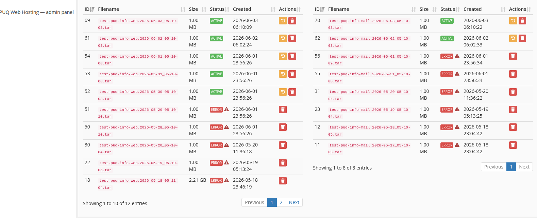Delete errored web backup ID 50
This screenshot has width=537, height=218.
[x=283, y=127]
